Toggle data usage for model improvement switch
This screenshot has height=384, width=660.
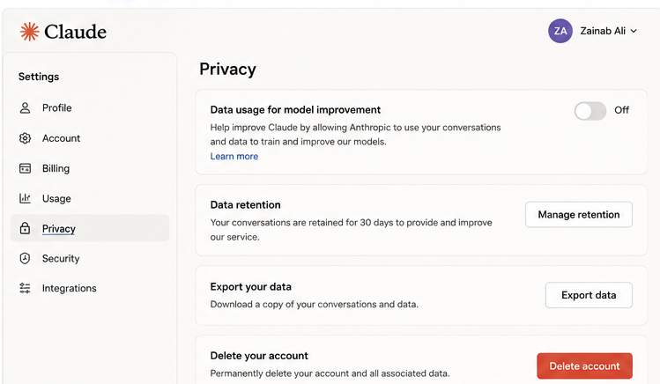click(x=590, y=111)
